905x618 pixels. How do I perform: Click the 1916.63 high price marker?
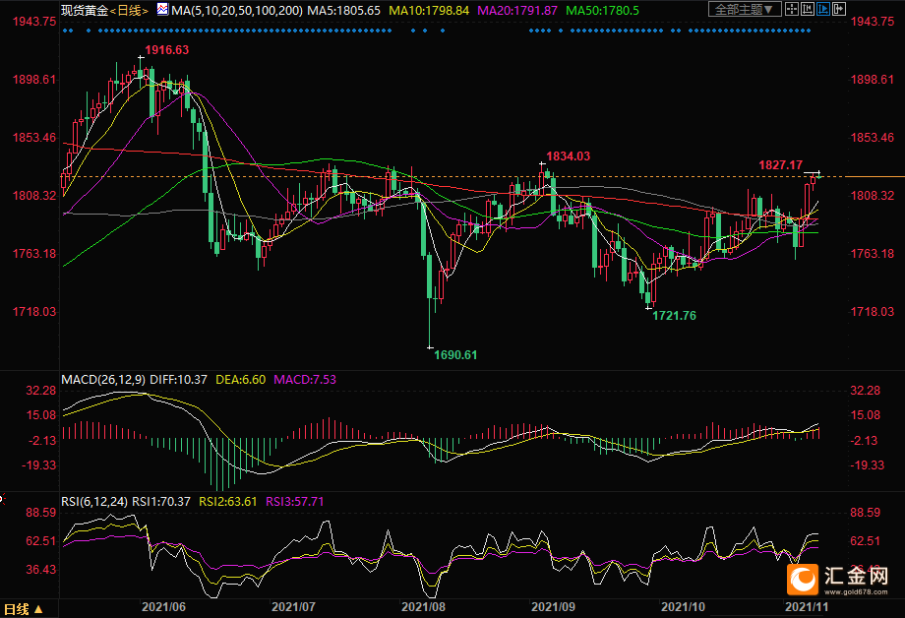coord(167,50)
